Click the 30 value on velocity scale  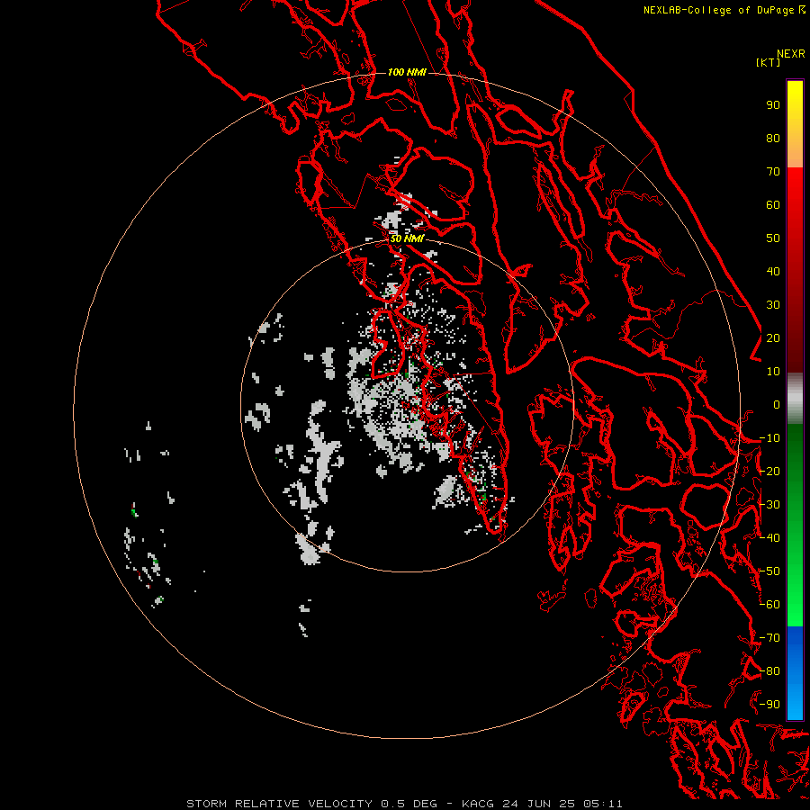773,305
